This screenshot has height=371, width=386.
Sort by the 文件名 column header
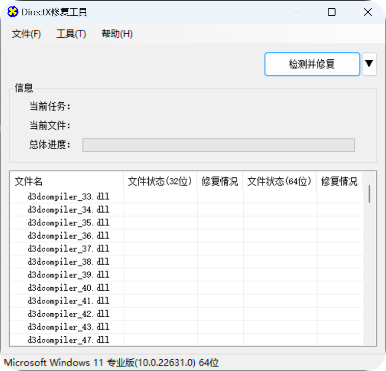coord(66,181)
